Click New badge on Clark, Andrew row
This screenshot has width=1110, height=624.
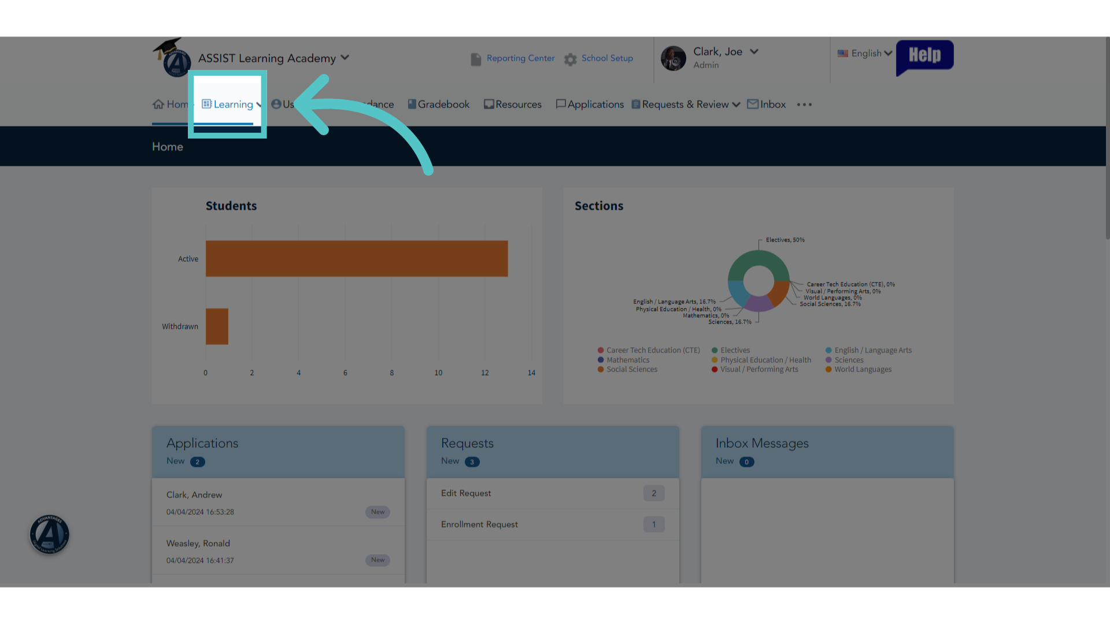[x=378, y=512]
